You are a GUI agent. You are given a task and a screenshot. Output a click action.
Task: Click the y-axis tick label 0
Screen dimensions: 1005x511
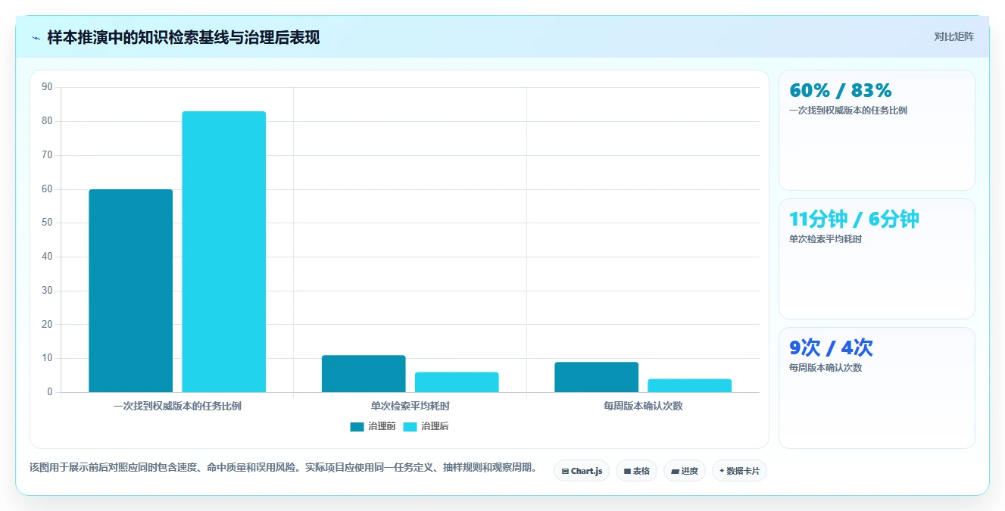(50, 392)
